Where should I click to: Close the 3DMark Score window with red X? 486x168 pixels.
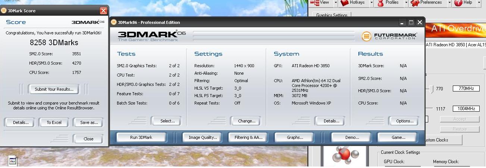click(104, 11)
